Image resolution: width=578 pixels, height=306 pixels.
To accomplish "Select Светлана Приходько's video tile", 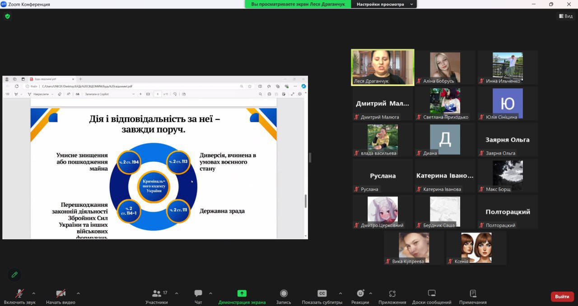I will [445, 103].
